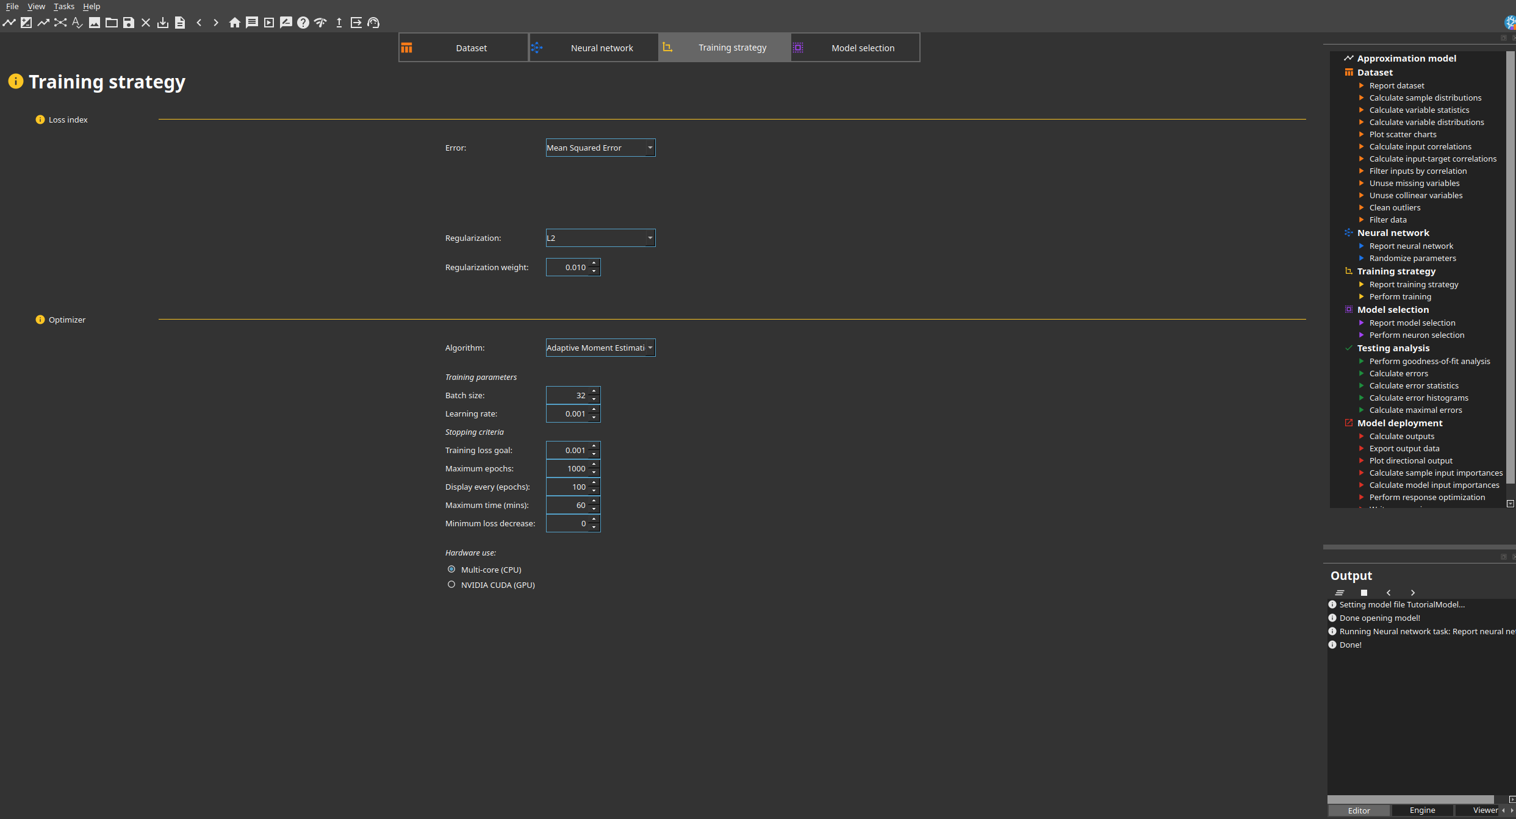Click the support headset toolbar icon
1516x819 pixels.
tap(374, 23)
